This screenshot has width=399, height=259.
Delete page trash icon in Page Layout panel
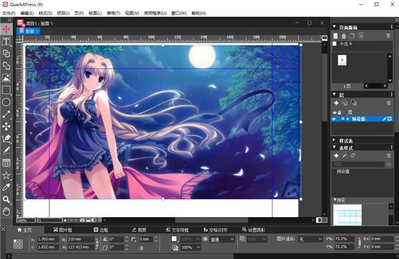[x=388, y=36]
